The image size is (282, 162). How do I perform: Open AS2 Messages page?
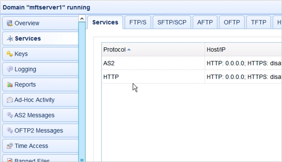point(40,115)
